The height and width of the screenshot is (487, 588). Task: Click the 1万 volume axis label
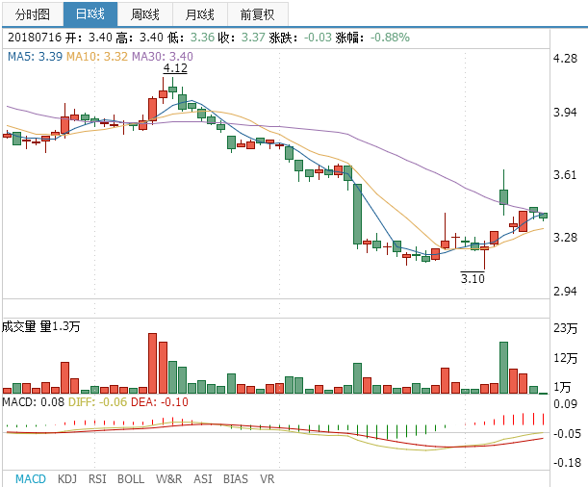562,387
